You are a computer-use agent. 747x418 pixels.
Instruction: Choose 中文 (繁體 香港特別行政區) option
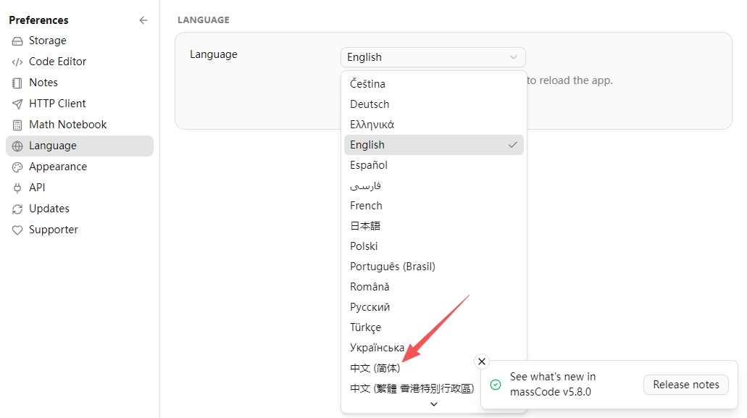click(412, 388)
